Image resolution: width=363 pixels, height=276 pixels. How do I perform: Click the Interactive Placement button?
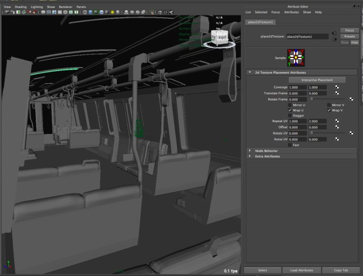point(316,80)
